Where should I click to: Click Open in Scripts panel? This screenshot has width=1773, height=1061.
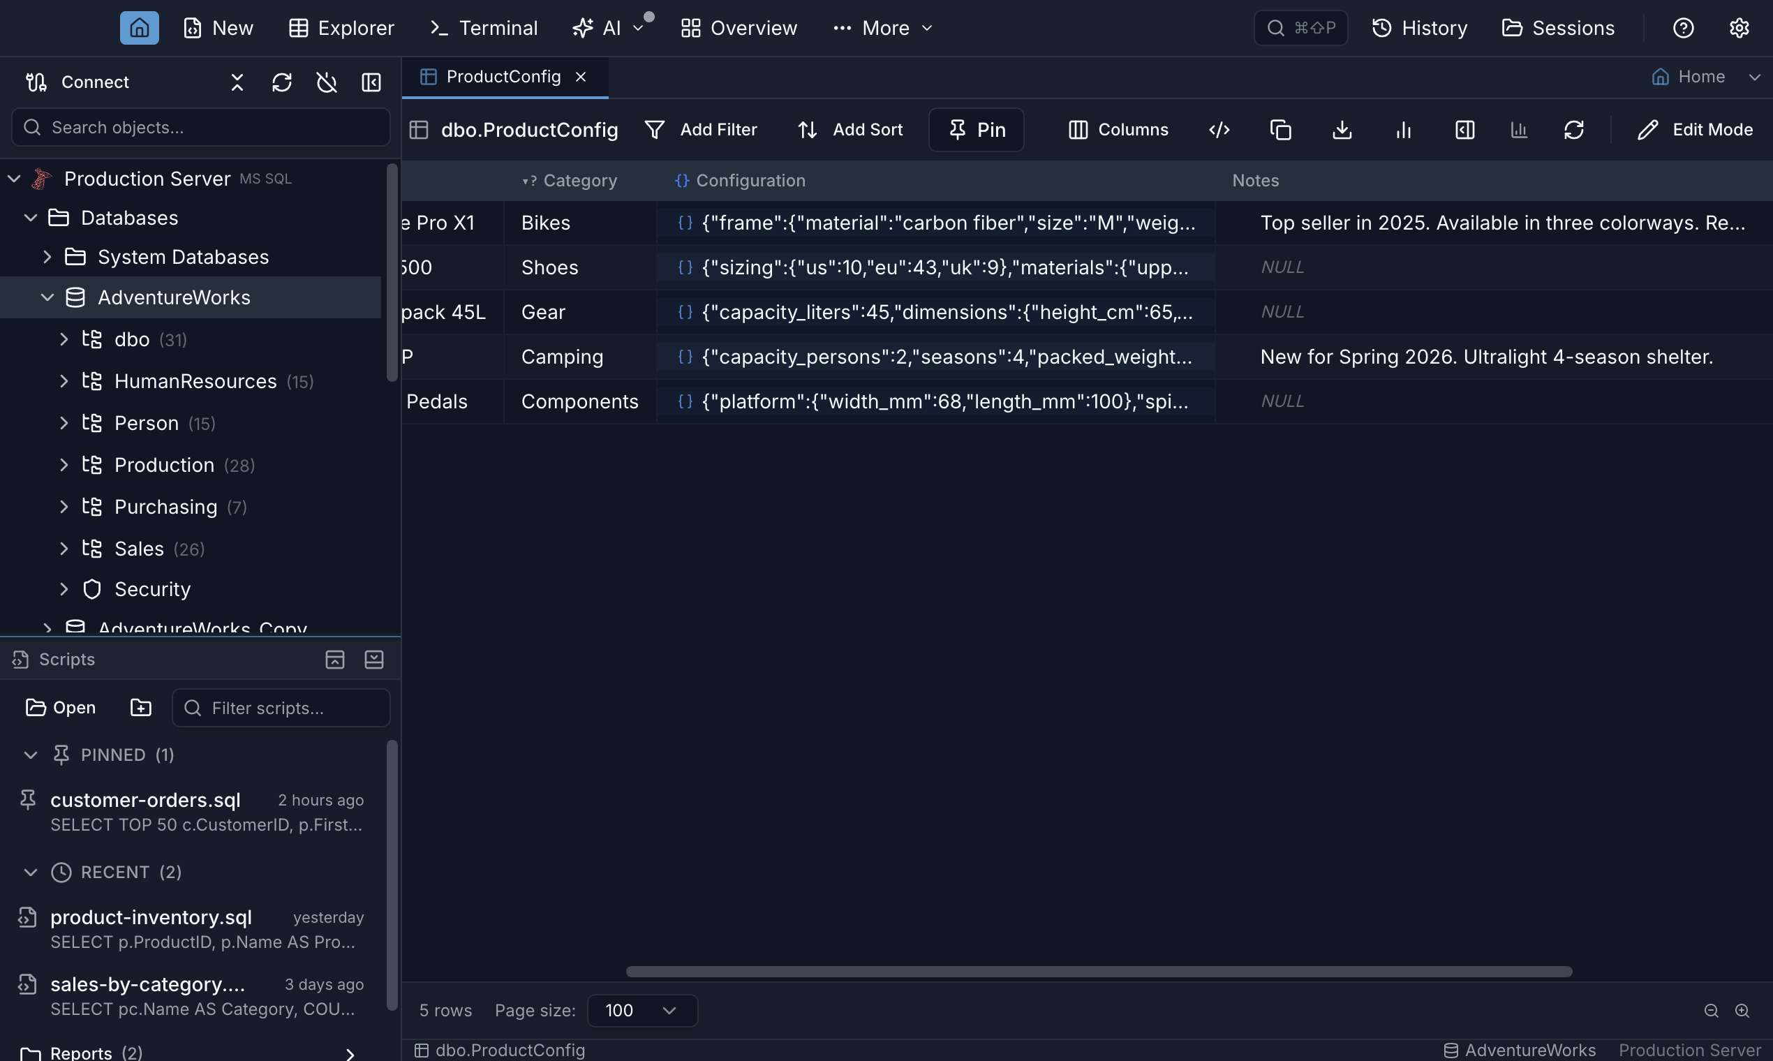tap(61, 707)
